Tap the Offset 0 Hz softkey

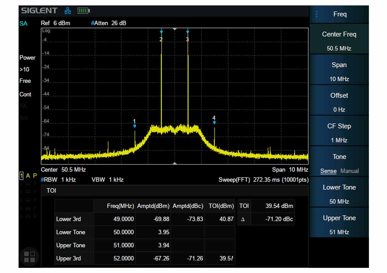(x=339, y=100)
